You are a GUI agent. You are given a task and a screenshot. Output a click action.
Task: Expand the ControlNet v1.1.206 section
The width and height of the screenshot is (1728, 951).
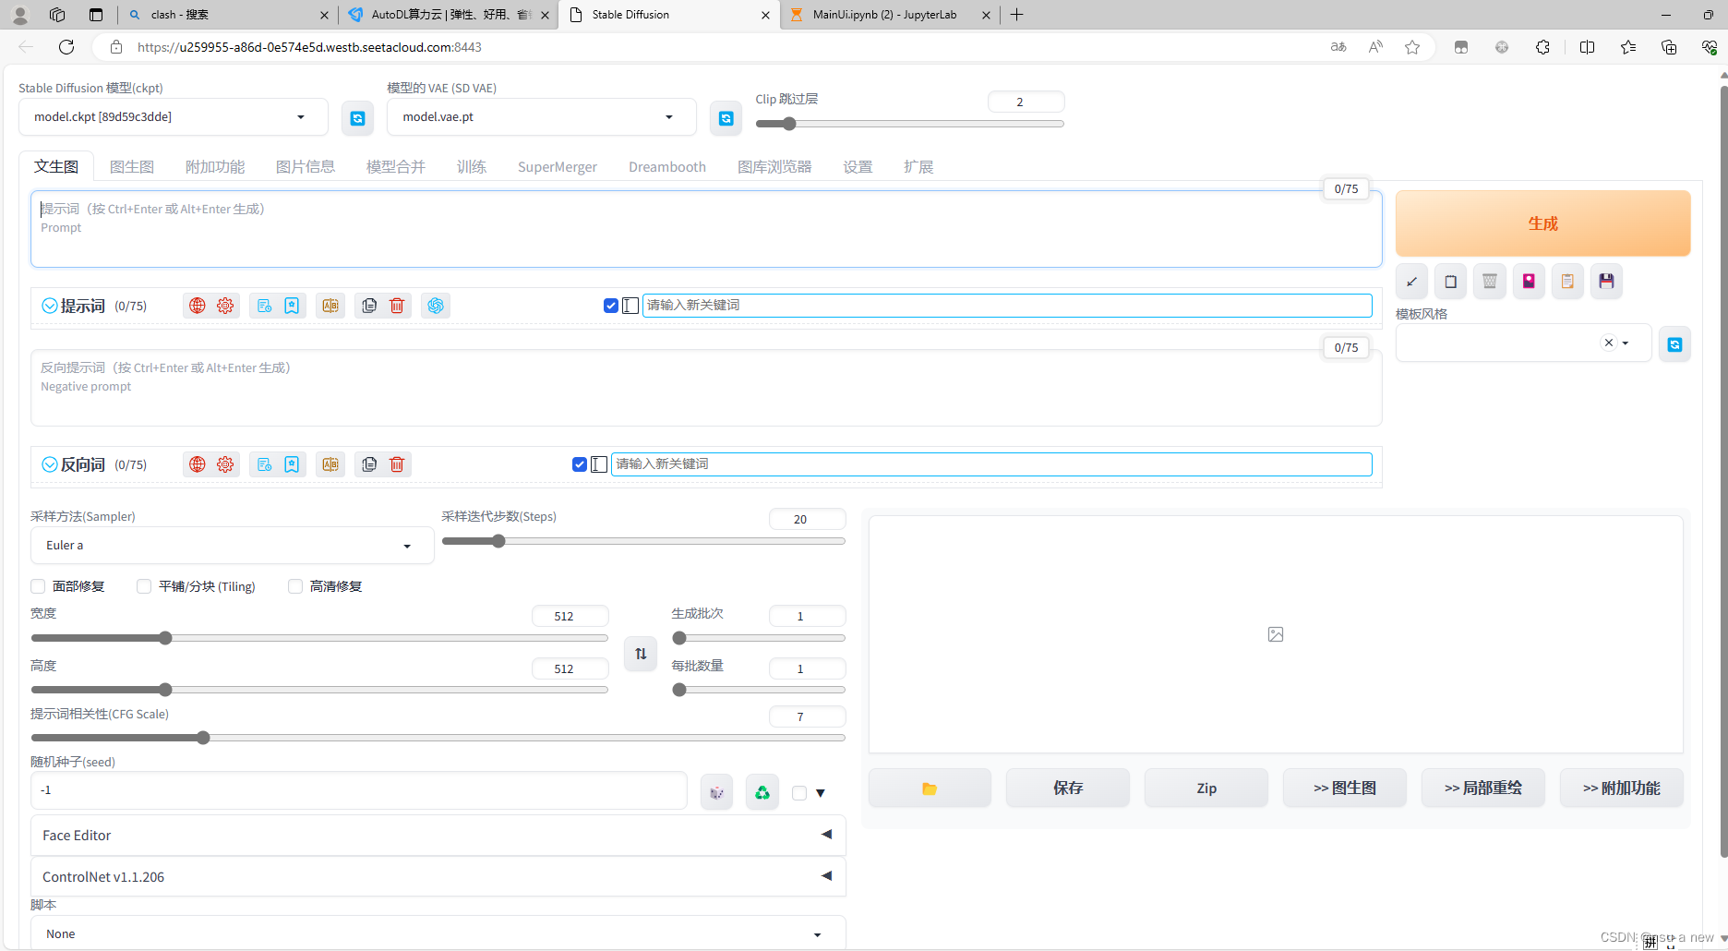pos(438,876)
